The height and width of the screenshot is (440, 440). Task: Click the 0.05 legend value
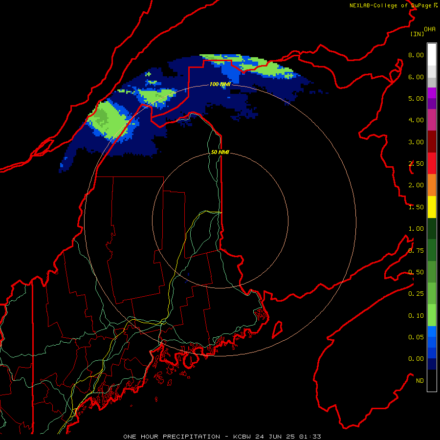(416, 337)
